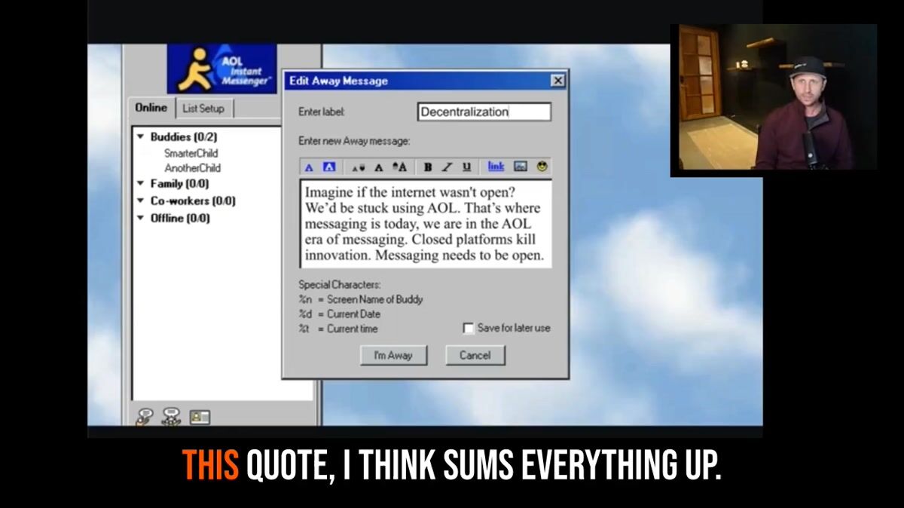Click the 'Enter new Away message:' label
The height and width of the screenshot is (508, 904).
point(354,141)
